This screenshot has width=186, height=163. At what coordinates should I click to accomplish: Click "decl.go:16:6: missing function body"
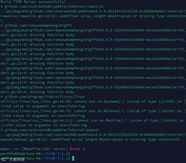tap(37, 92)
